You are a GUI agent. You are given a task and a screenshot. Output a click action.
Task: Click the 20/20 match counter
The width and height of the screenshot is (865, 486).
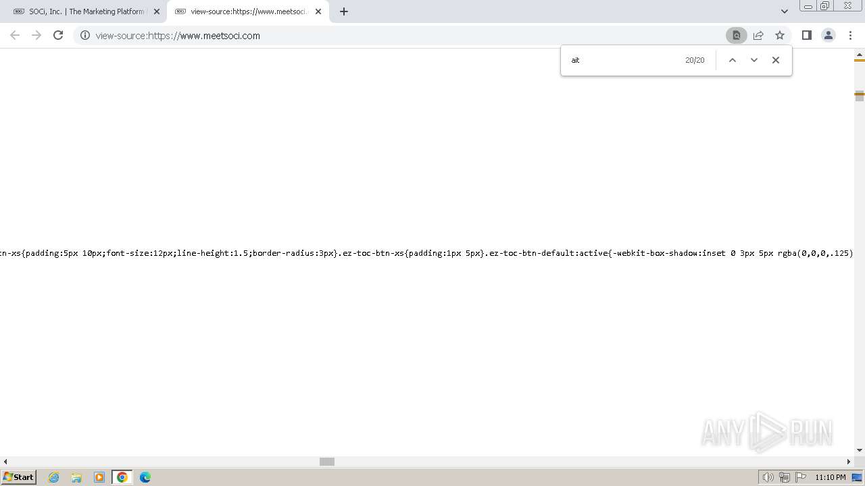[695, 60]
